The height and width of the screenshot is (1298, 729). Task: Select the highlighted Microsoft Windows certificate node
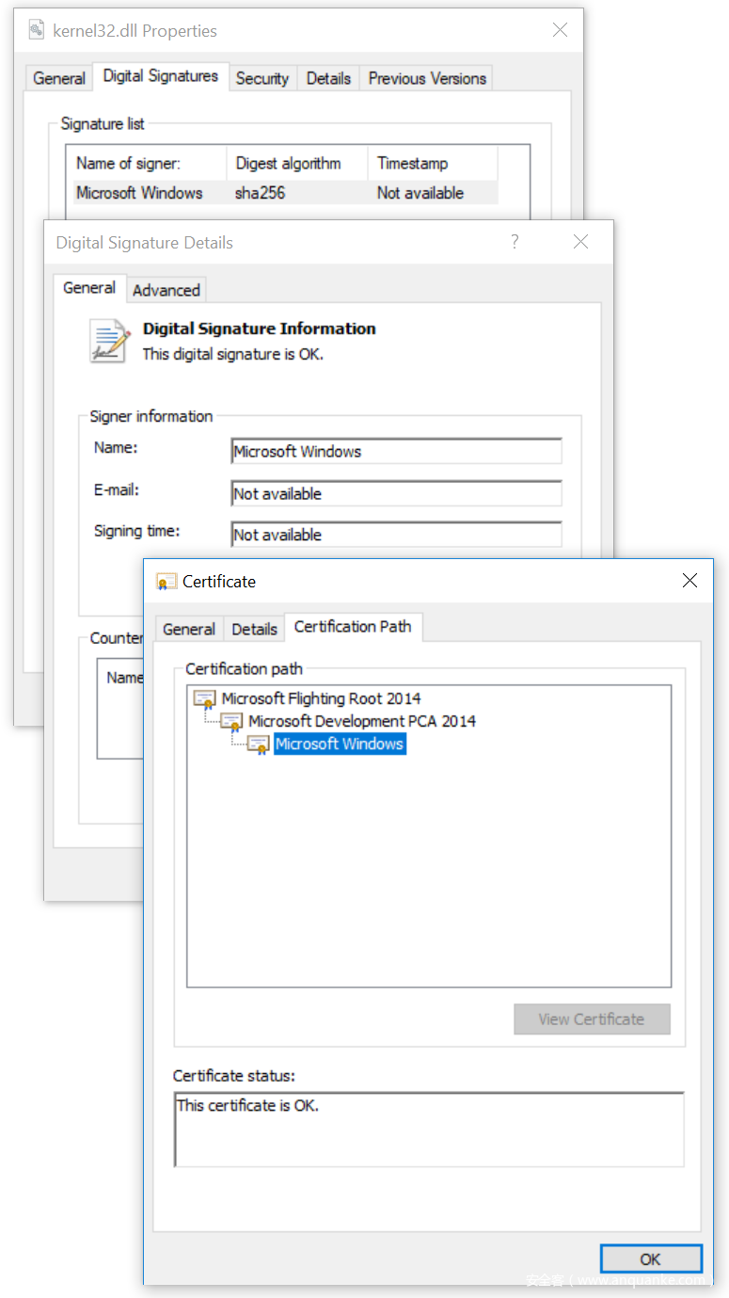(339, 744)
